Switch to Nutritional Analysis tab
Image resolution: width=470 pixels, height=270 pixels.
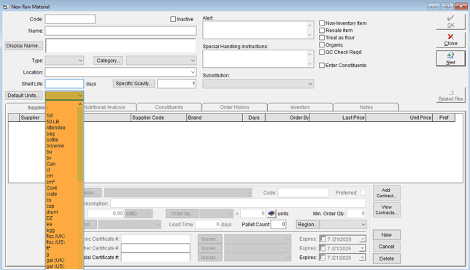104,107
